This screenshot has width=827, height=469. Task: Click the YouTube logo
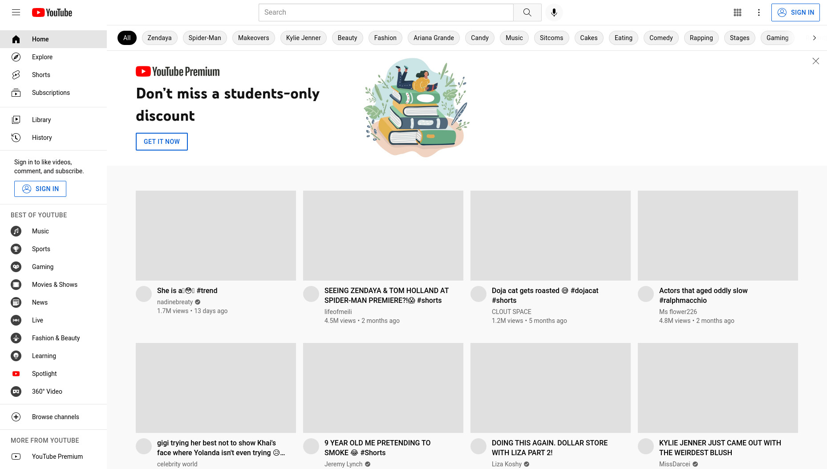click(x=52, y=12)
